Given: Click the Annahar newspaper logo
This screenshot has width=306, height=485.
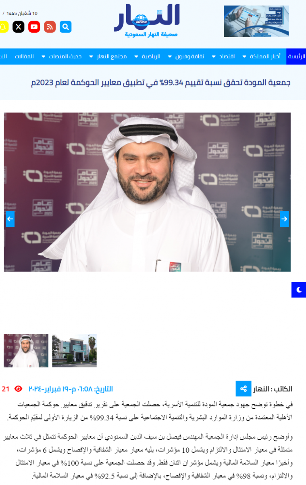Looking at the screenshot, I should click(147, 21).
